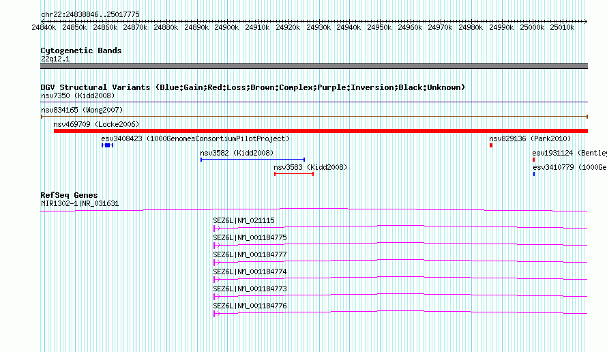Click the nsv829136 red loss marker

click(491, 145)
